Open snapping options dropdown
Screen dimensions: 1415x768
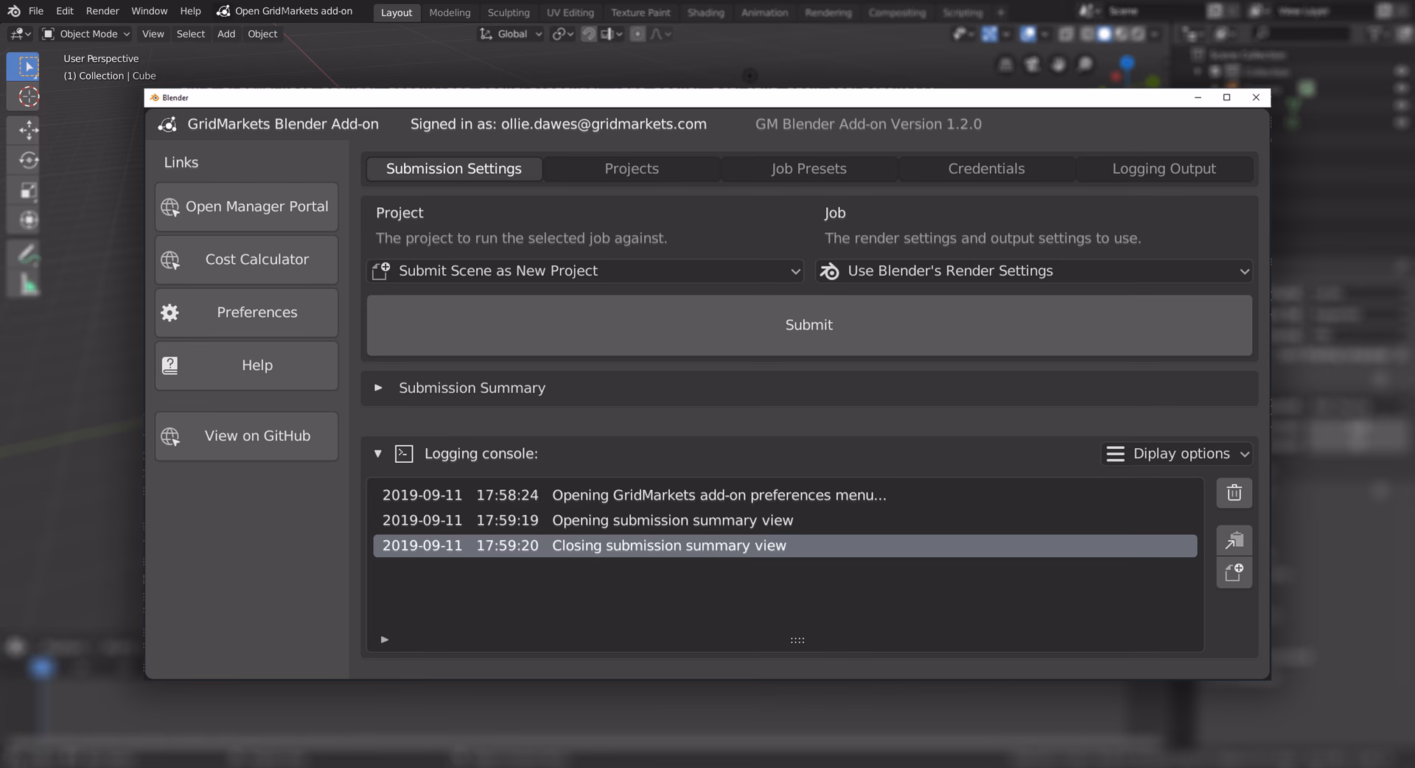click(x=612, y=34)
